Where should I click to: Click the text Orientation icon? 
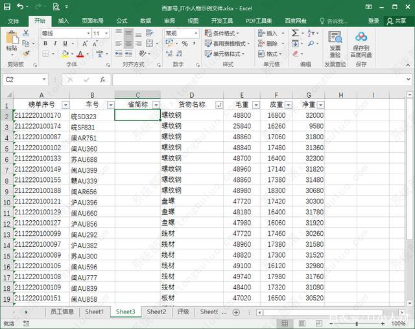tap(143, 54)
